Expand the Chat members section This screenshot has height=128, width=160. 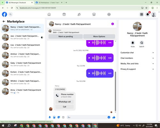[137, 58]
